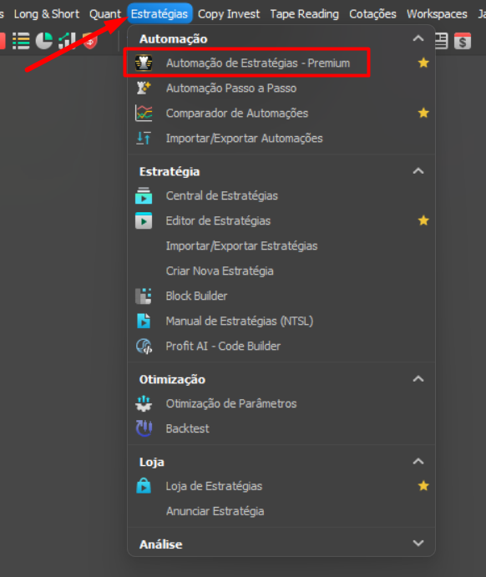The height and width of the screenshot is (577, 486).
Task: Click the import/export arrows icon for Automações
Action: coord(144,138)
